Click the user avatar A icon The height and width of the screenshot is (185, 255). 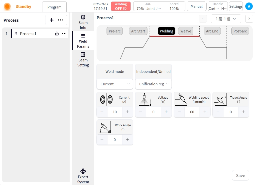249,6
